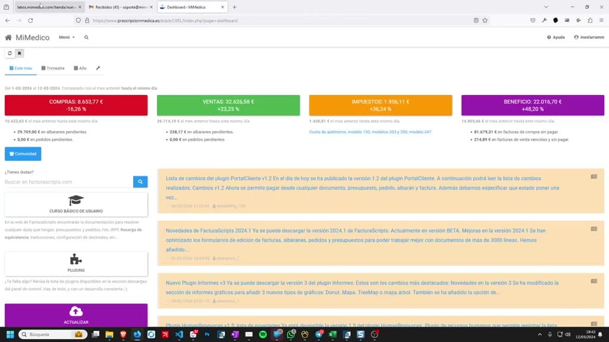The height and width of the screenshot is (342, 609).
Task: Open the Pocket save icon
Action: [x=533, y=21]
